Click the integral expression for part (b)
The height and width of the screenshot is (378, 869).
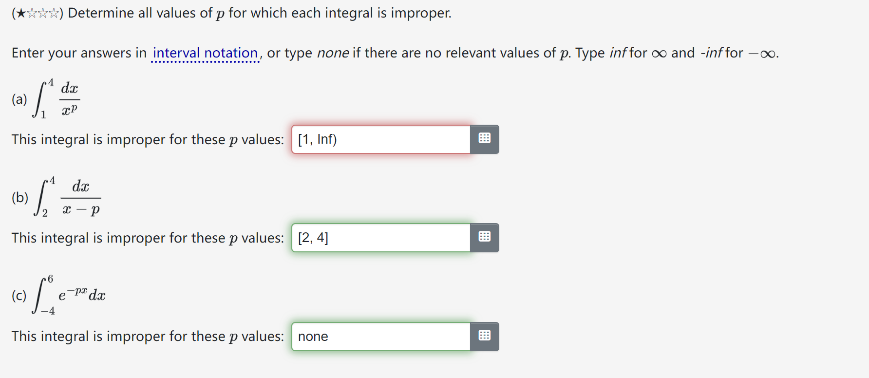67,197
